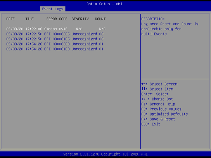Choose F4 Save & Reset
The width and height of the screenshot is (211, 158).
click(158, 119)
